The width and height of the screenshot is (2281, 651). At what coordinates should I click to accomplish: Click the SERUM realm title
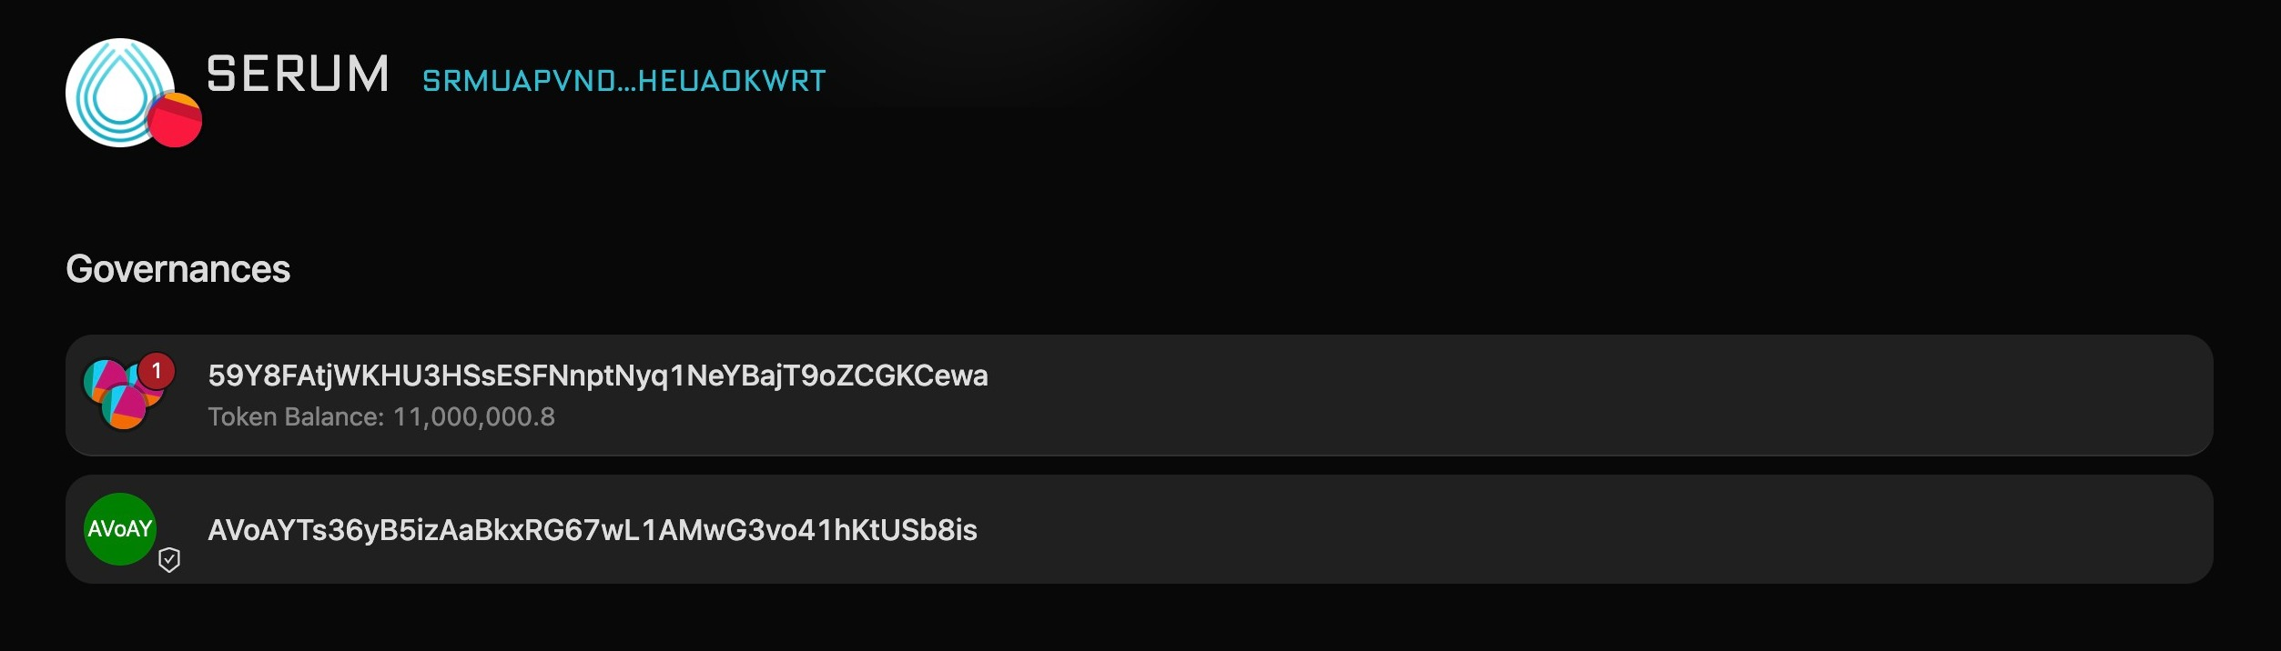click(x=298, y=74)
